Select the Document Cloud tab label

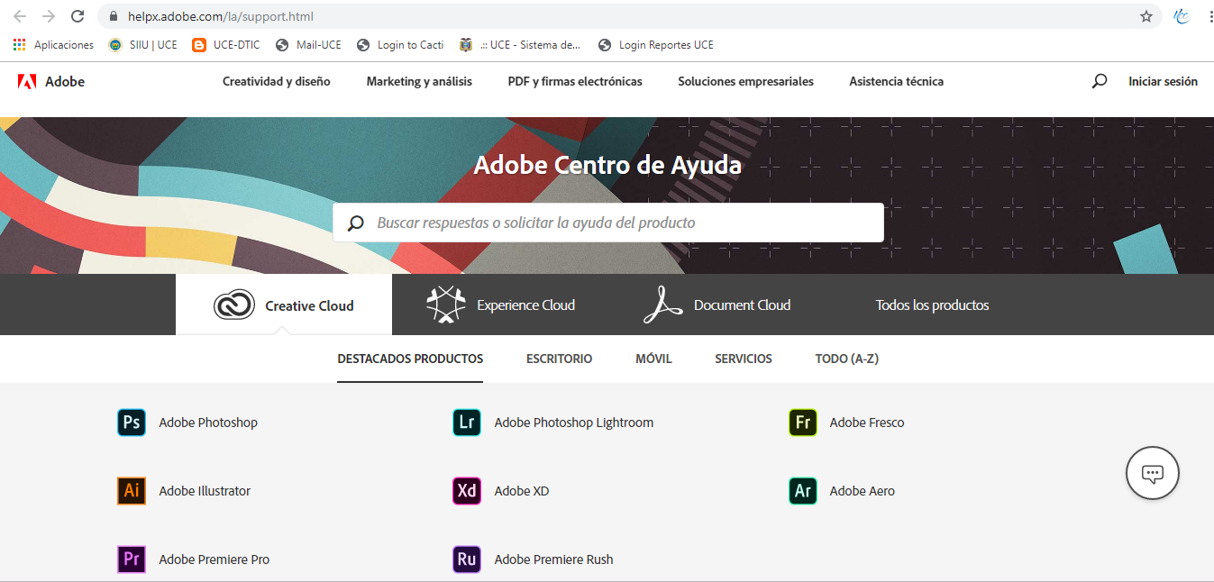tap(742, 305)
